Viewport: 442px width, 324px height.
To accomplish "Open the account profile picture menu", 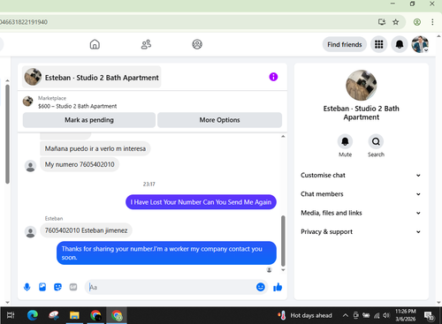I will click(x=420, y=44).
